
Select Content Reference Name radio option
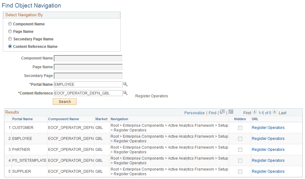[x=10, y=46]
